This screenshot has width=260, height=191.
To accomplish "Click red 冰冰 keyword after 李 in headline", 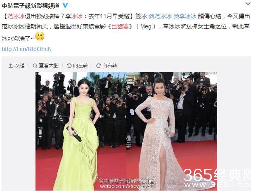I will coord(77,16).
